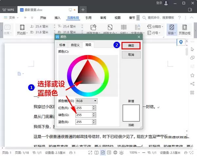
Task: Open the 纸张方向 orientation tool
Action: (93, 29)
